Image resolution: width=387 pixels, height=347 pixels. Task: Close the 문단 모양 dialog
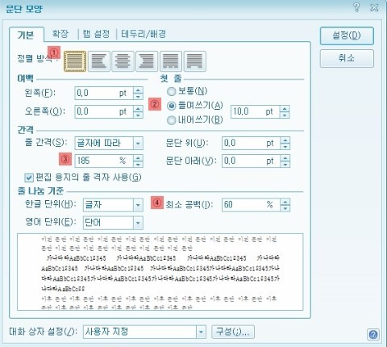tap(374, 7)
